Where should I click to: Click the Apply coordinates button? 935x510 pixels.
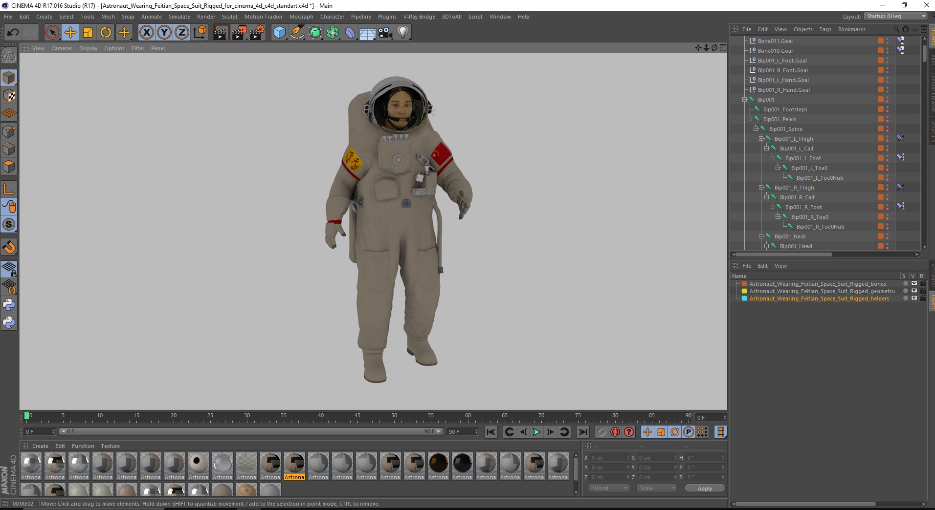[x=705, y=489]
